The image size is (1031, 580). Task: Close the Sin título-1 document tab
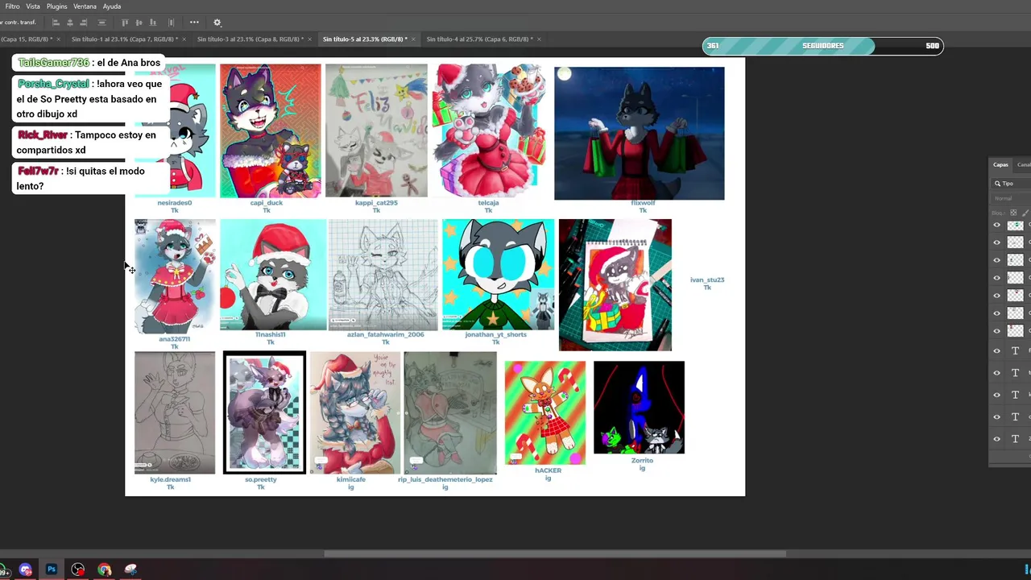[x=184, y=39]
